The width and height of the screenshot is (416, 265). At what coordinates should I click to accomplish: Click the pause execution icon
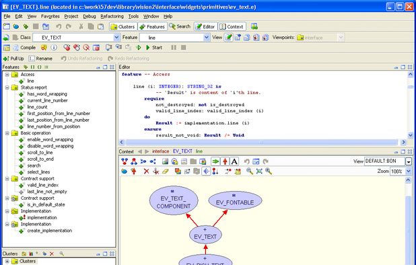[x=174, y=48]
